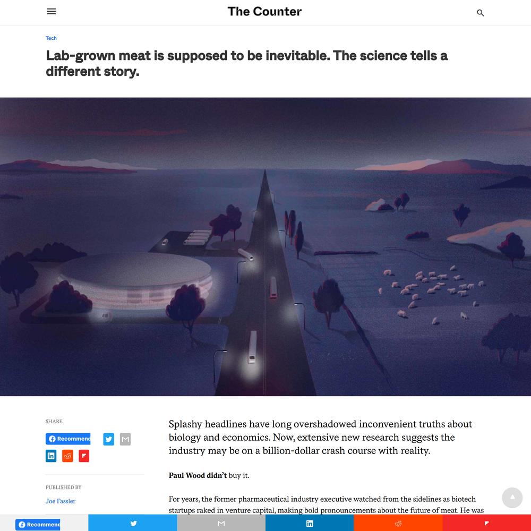This screenshot has width=531, height=531.
Task: Click the article hero illustration
Action: [x=265, y=246]
